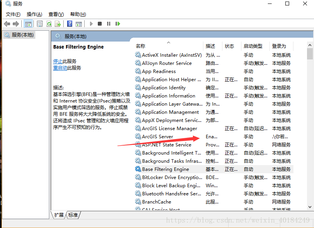Click the gear icon of Base Filtering Engine
This screenshot has width=314, height=228.
(x=138, y=169)
